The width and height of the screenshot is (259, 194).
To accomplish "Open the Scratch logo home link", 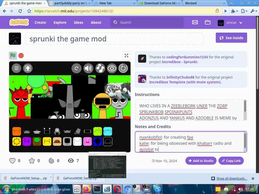I will [19, 22].
